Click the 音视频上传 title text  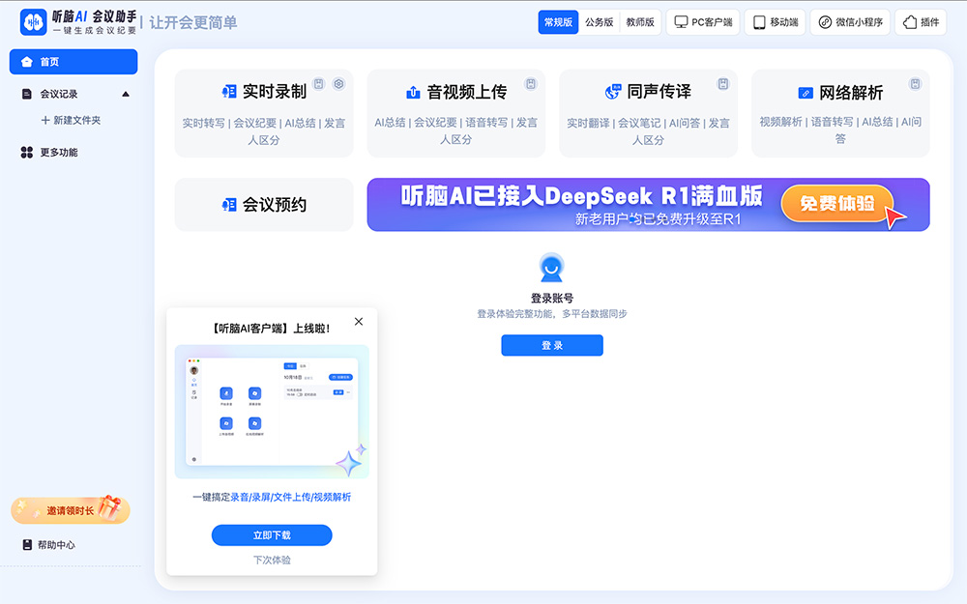pos(467,92)
